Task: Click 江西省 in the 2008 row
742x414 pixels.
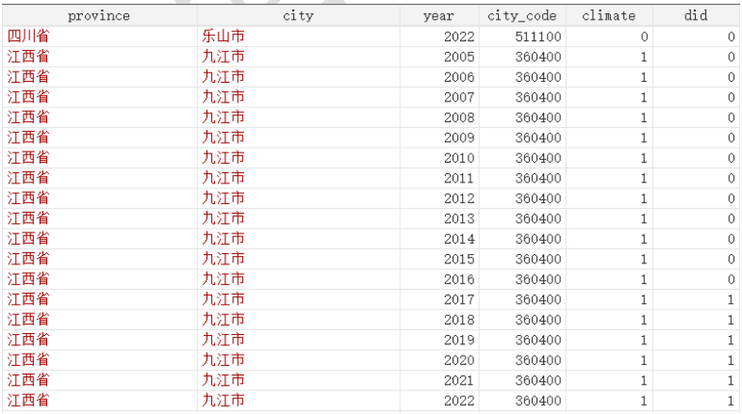Action: coord(28,118)
